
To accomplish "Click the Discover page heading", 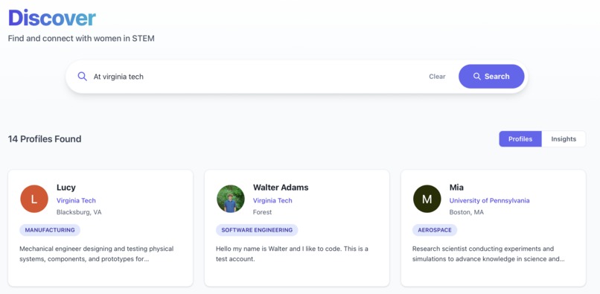I will tap(51, 18).
